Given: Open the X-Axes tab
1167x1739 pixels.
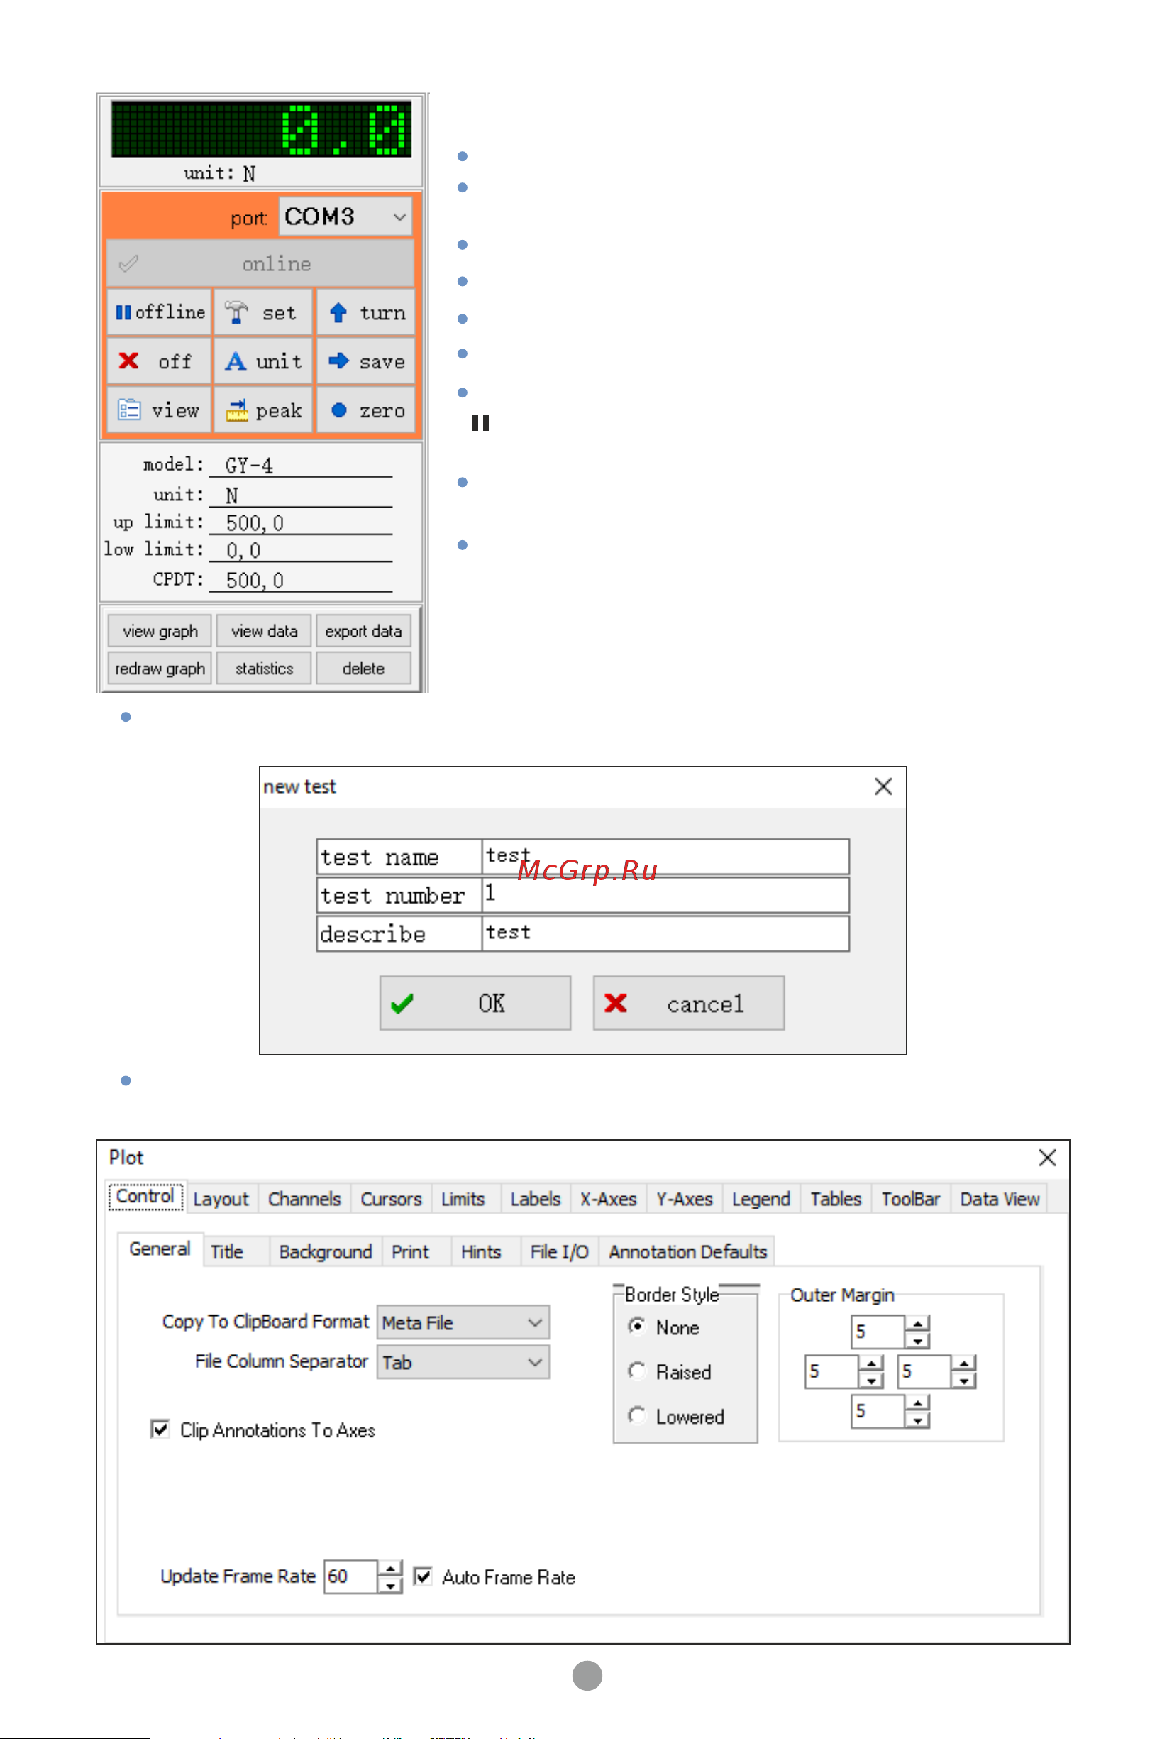Looking at the screenshot, I should [608, 1199].
